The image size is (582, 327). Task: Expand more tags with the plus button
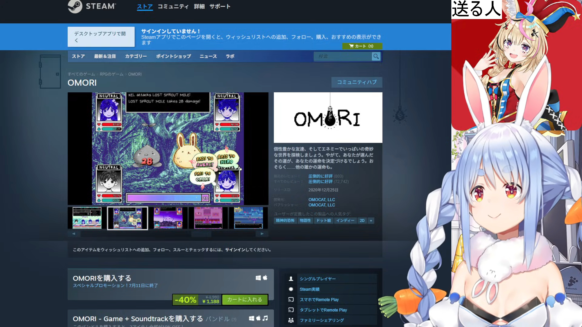pos(371,220)
